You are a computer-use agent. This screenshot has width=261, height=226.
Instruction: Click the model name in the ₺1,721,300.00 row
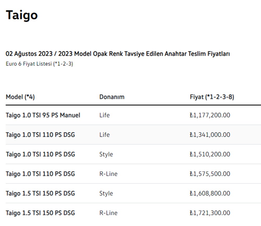[x=40, y=213]
